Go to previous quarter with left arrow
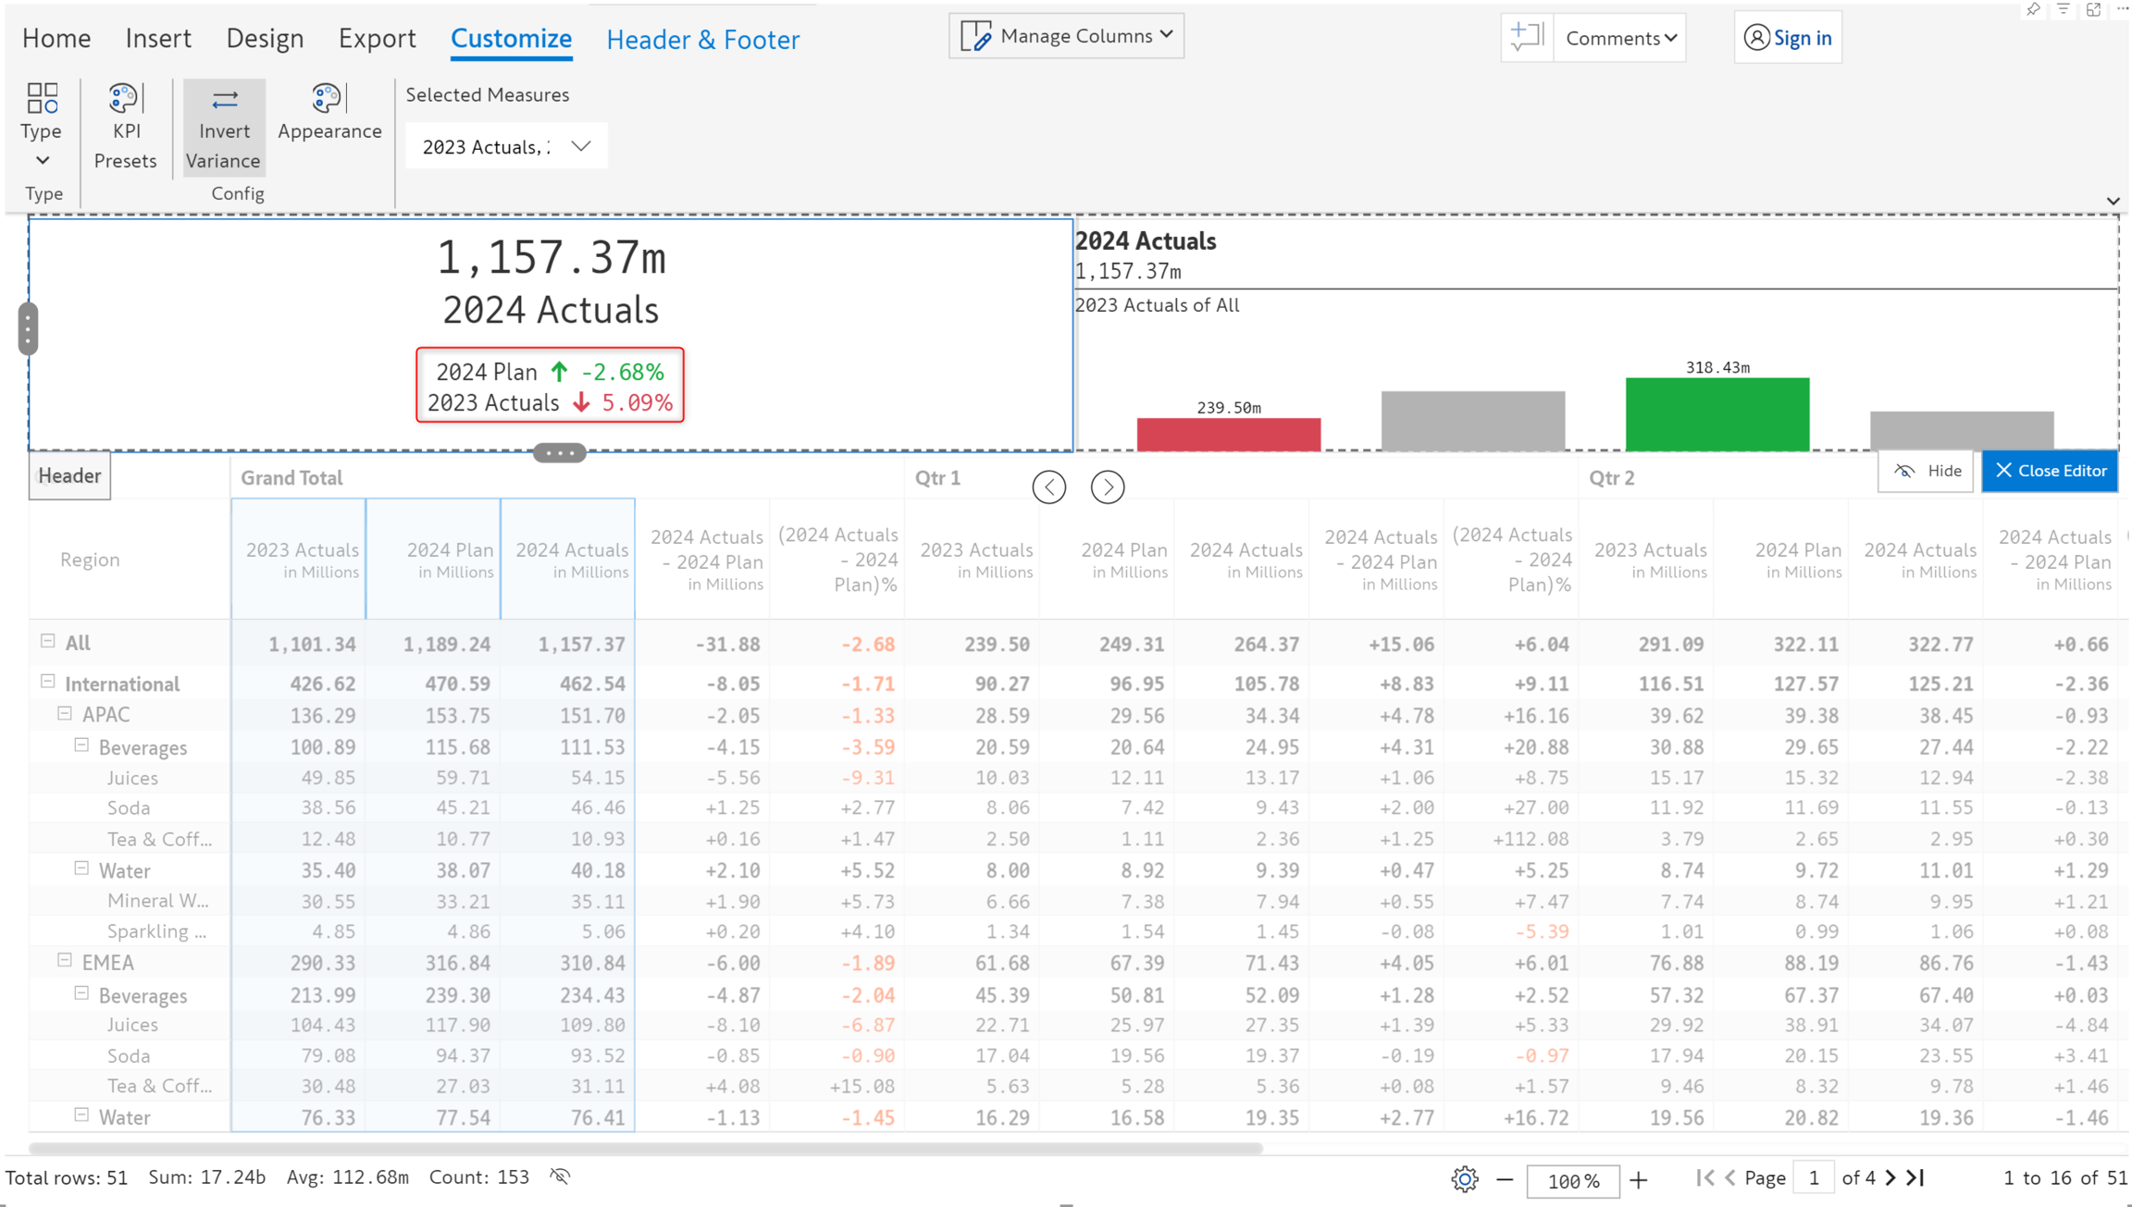The width and height of the screenshot is (2132, 1207). [x=1048, y=486]
